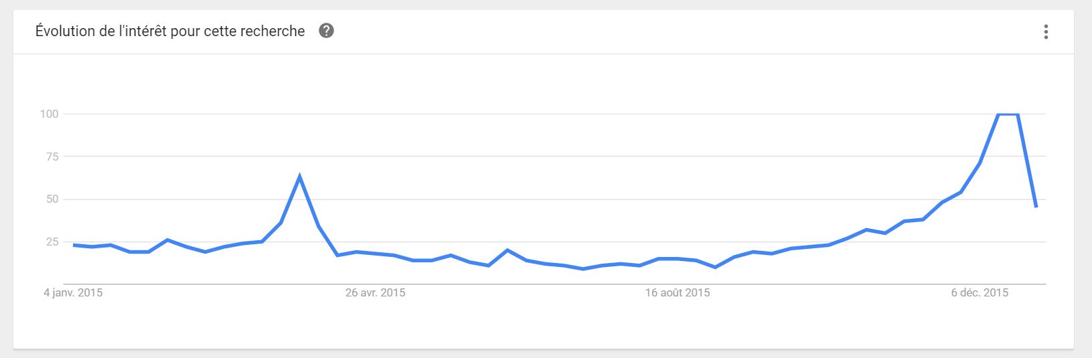1092x358 pixels.
Task: Click the peak at 100 on the line
Action: pos(1008,114)
